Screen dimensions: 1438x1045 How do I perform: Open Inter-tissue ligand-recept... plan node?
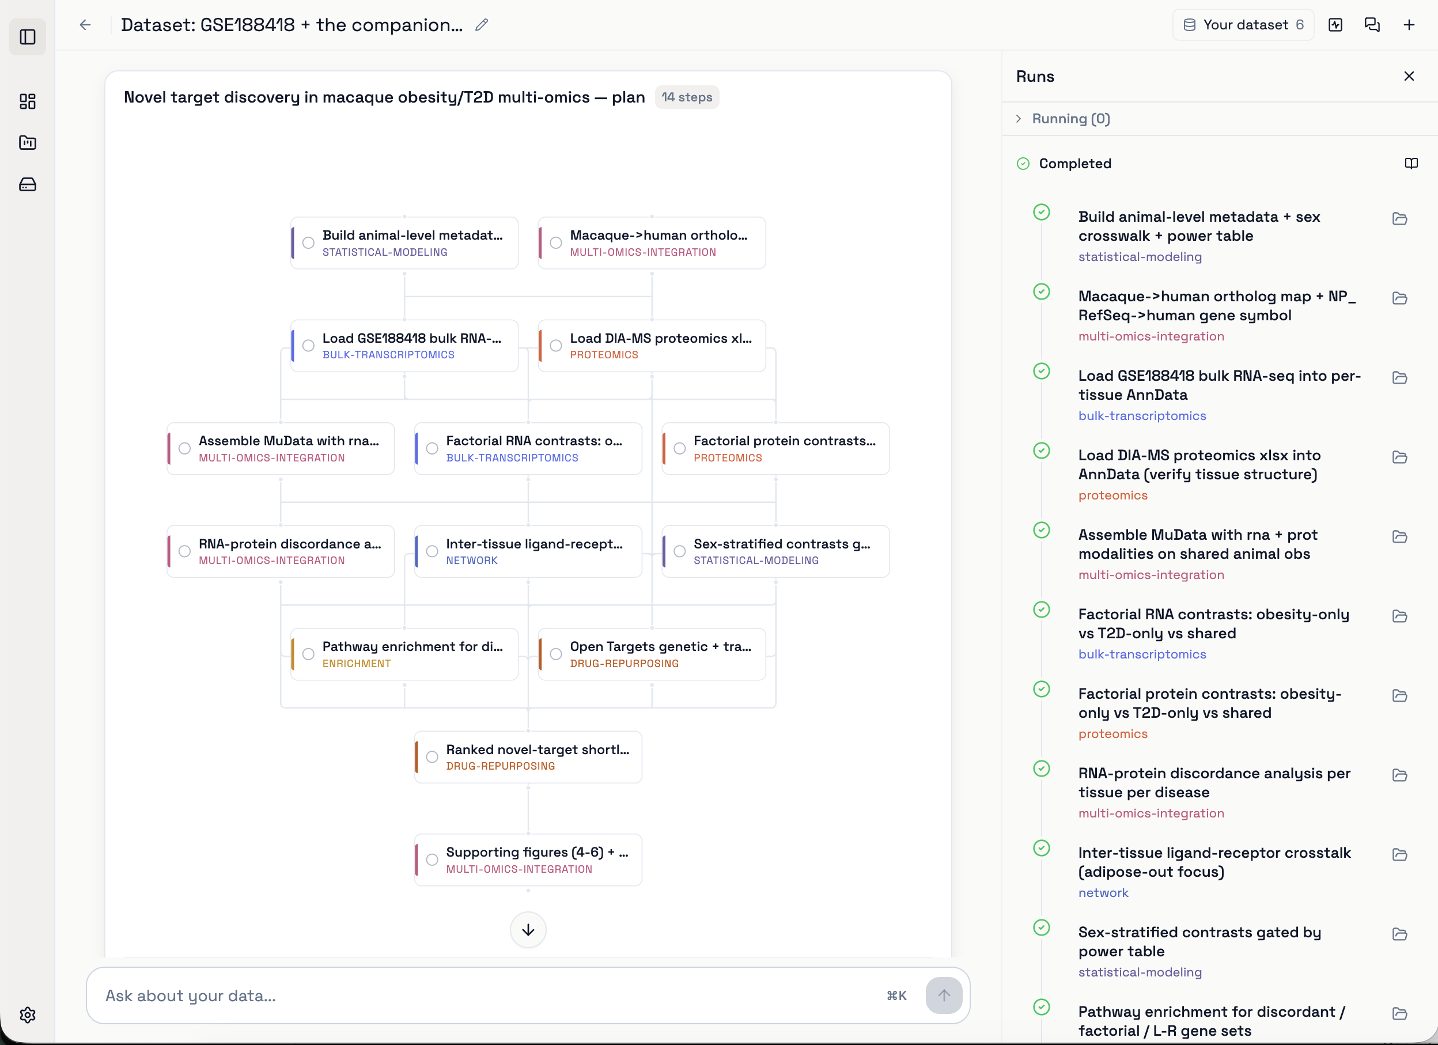click(528, 551)
